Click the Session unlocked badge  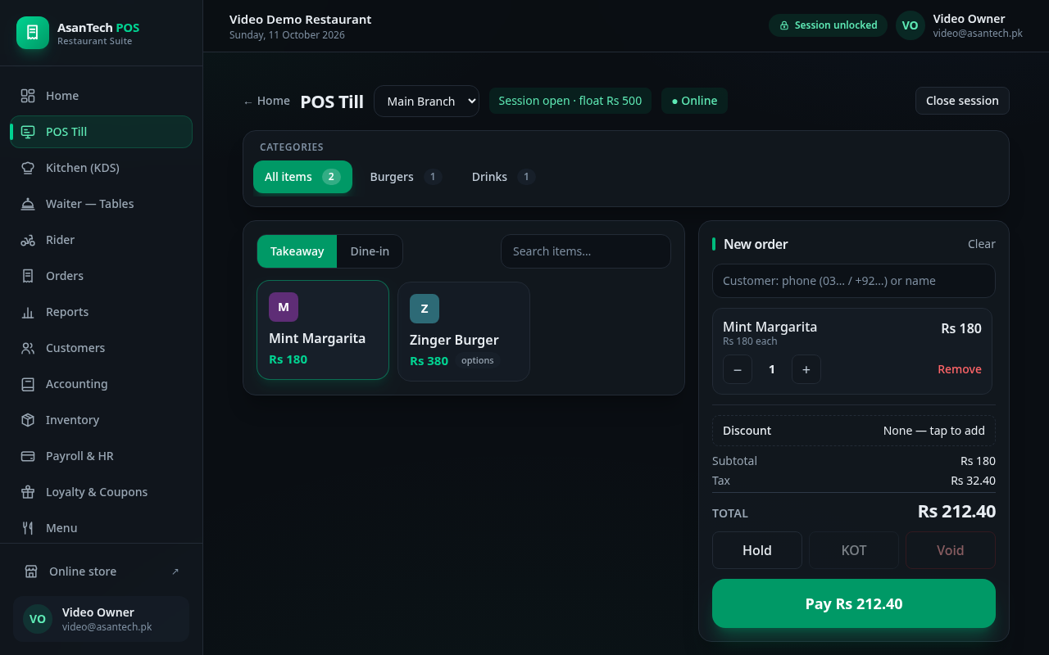[828, 25]
